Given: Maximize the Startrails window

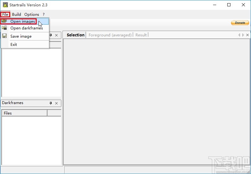Looking at the screenshot, I should point(229,5).
